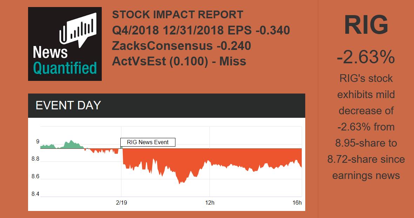Image resolution: width=414 pixels, height=218 pixels.
Task: Click the large RIG ticker symbol
Action: point(366,25)
